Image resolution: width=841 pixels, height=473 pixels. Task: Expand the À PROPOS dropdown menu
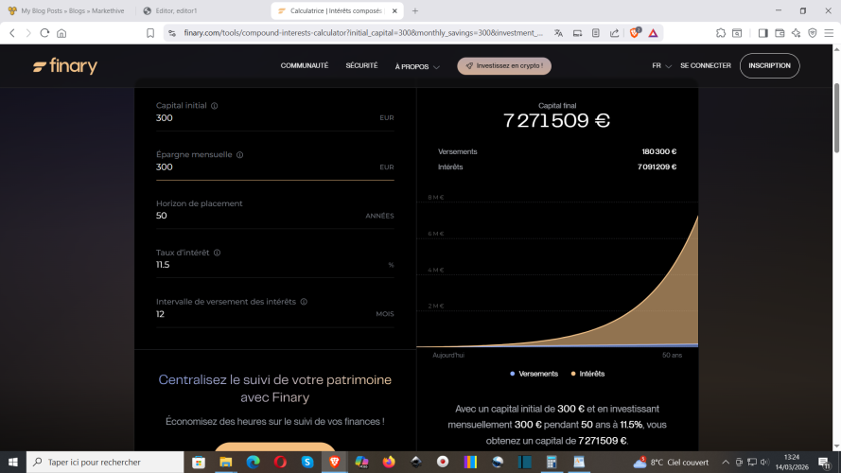pyautogui.click(x=417, y=66)
